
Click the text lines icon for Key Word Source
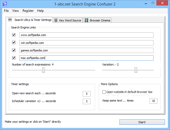point(56,20)
